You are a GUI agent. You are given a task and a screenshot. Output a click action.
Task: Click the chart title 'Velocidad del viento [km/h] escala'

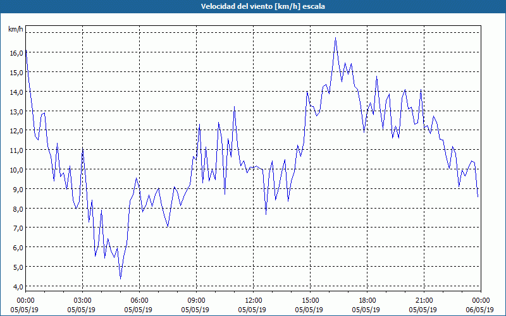tap(262, 6)
